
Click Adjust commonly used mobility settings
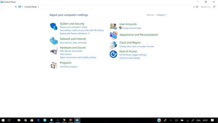click(x=78, y=57)
